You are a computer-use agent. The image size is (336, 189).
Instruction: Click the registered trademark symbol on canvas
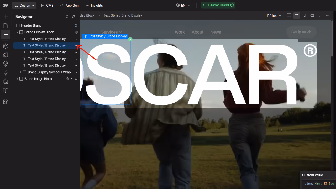tap(310, 51)
